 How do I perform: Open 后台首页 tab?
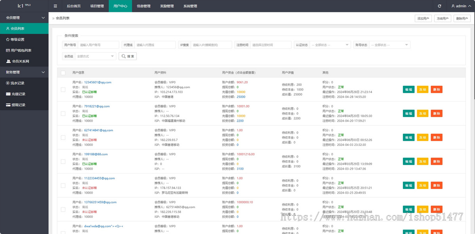(x=74, y=6)
